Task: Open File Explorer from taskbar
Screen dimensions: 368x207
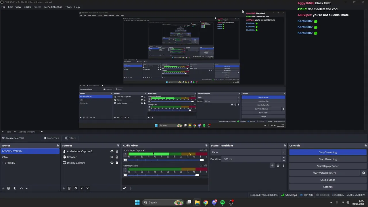Action: coord(197,202)
